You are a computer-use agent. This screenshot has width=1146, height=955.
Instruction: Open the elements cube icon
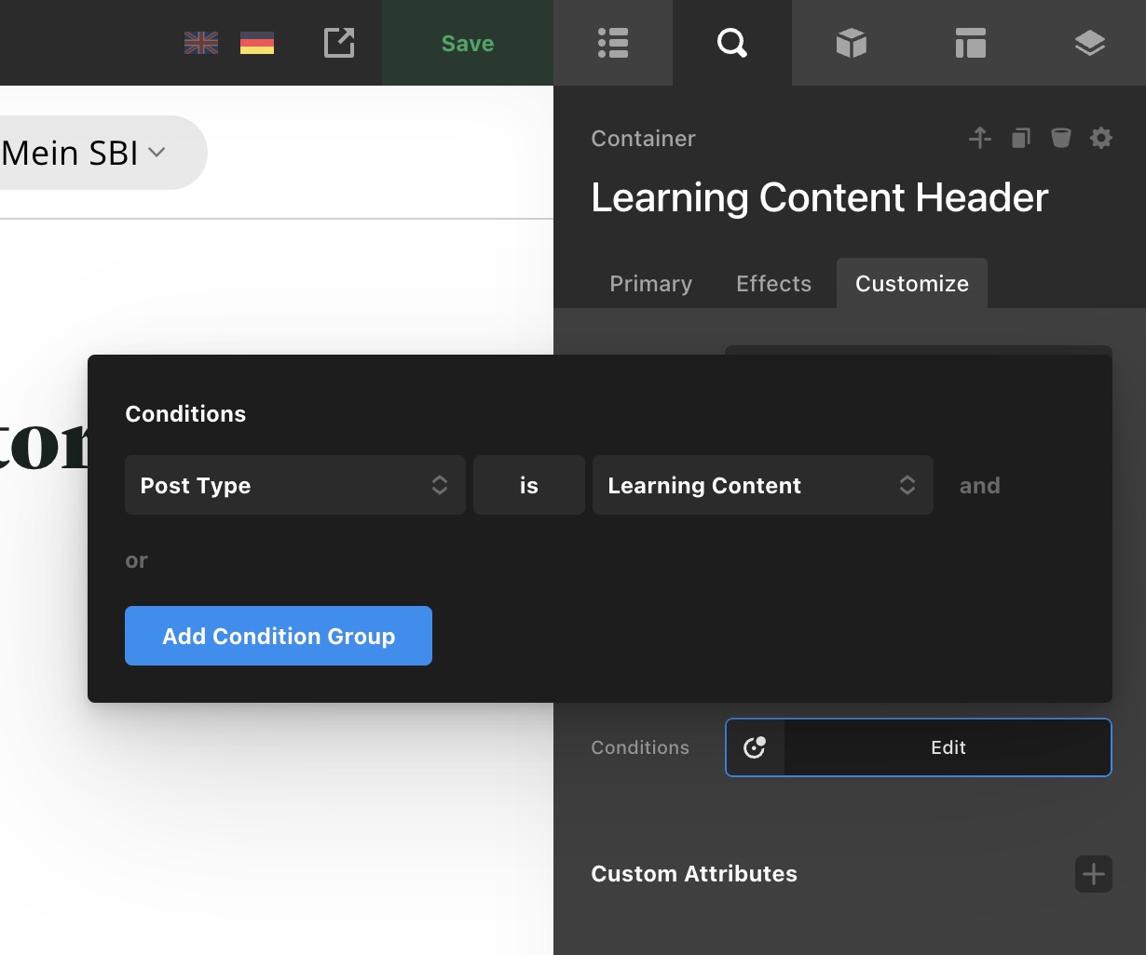851,43
